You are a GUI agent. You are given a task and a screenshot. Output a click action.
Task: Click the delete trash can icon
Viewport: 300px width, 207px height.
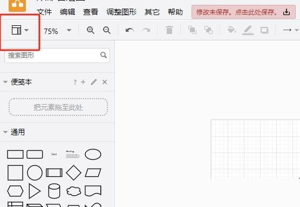(169, 30)
